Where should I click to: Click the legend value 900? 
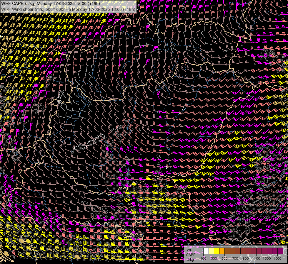(x=246, y=258)
